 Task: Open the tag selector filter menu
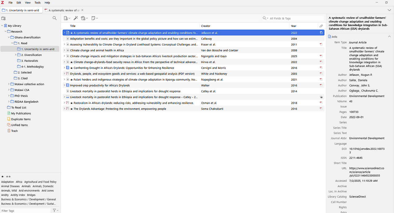coord(55,211)
